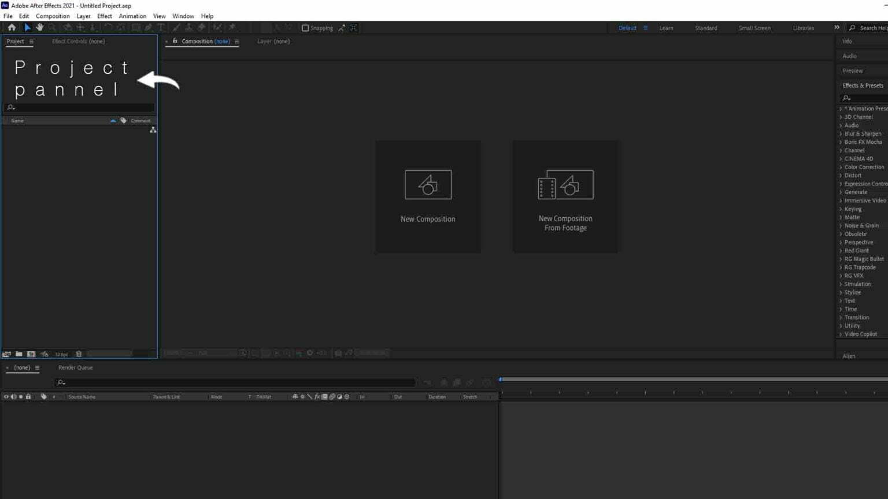Click the delete trash icon in Project panel

tap(79, 353)
